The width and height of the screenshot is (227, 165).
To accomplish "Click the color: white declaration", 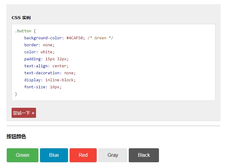I will pos(39,52).
